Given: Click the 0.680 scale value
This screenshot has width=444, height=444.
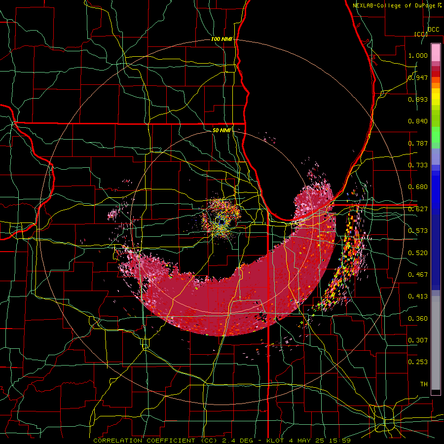Looking at the screenshot, I should [x=418, y=187].
